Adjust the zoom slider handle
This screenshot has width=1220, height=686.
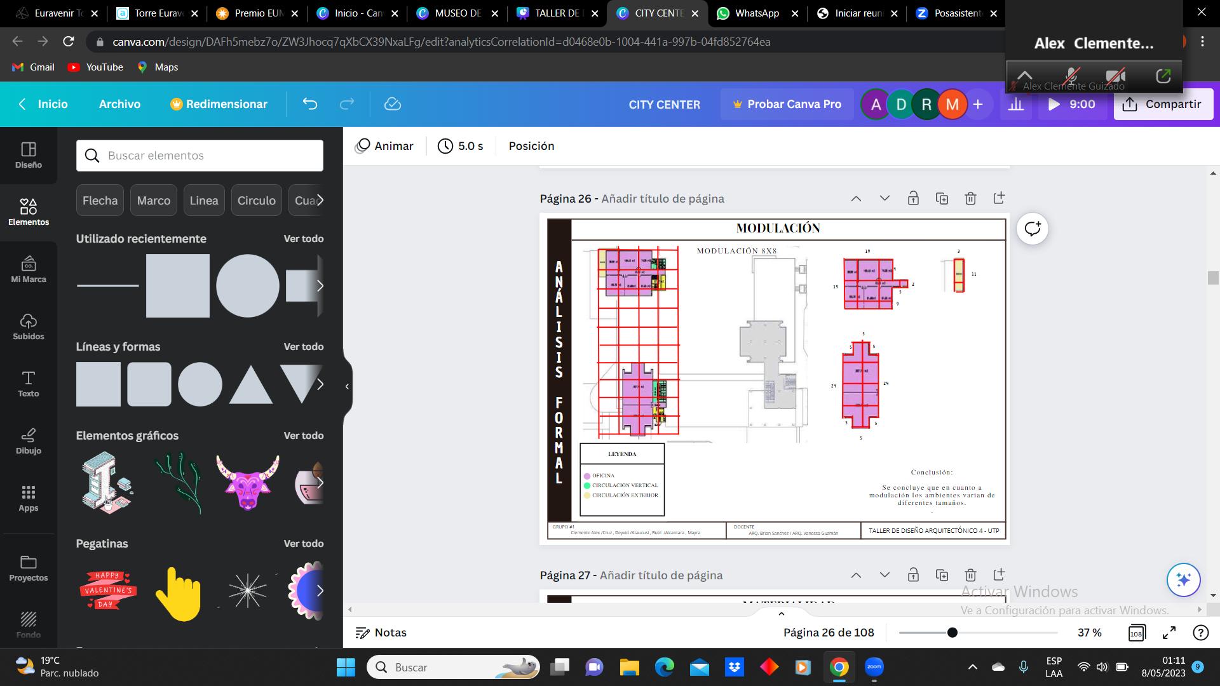(952, 633)
